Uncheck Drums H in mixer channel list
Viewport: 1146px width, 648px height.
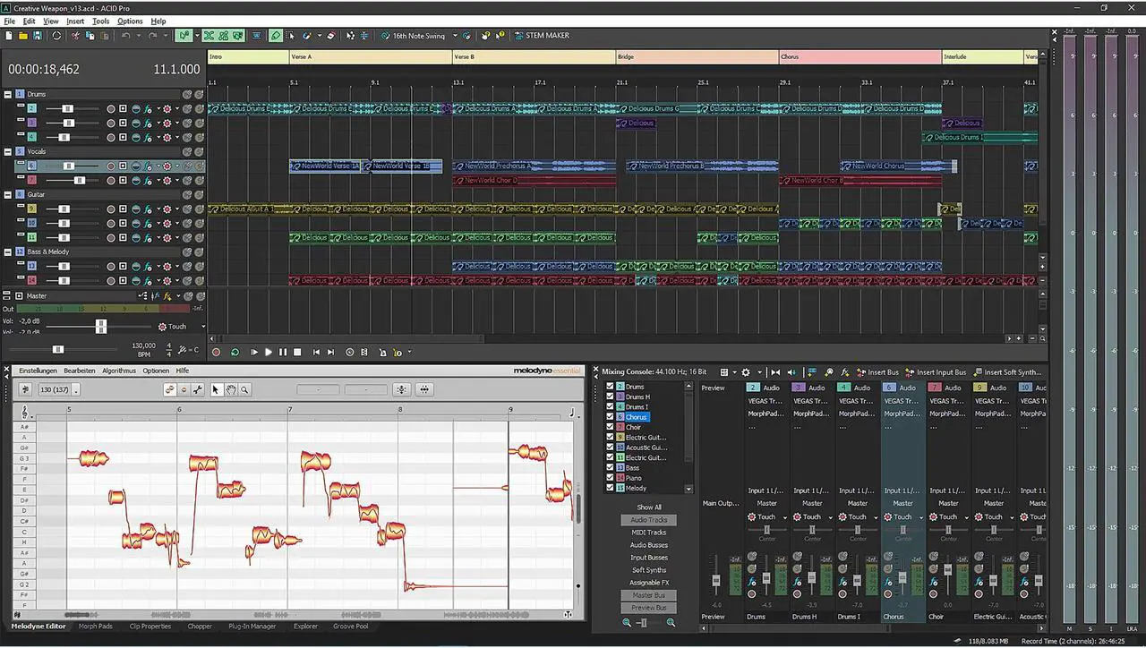point(611,396)
